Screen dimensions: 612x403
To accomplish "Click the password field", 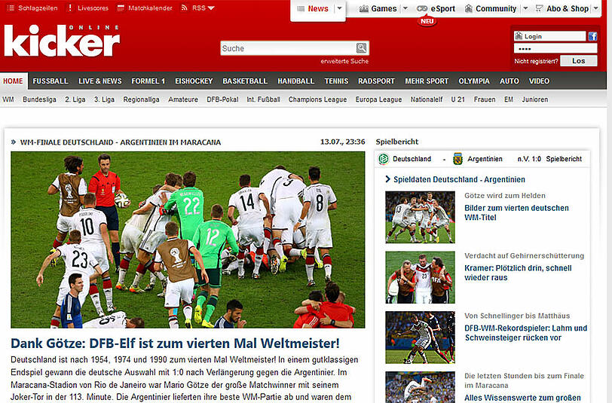I will pos(555,49).
